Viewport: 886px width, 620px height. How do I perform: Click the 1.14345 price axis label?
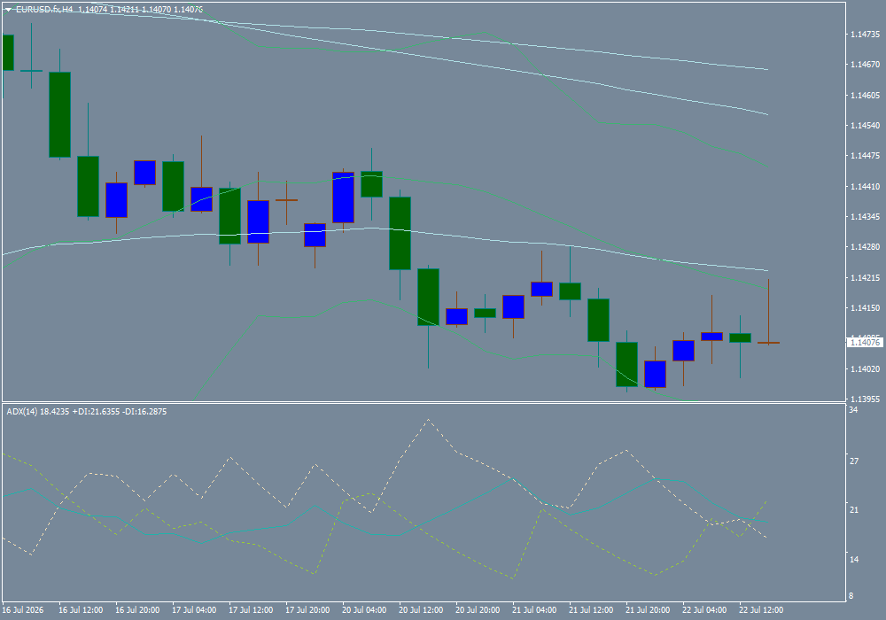point(865,217)
